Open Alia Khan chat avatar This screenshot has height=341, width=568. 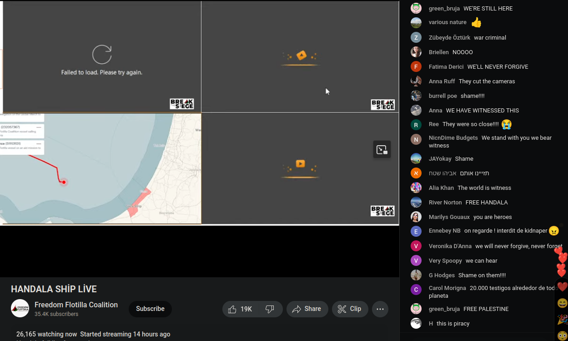point(416,188)
